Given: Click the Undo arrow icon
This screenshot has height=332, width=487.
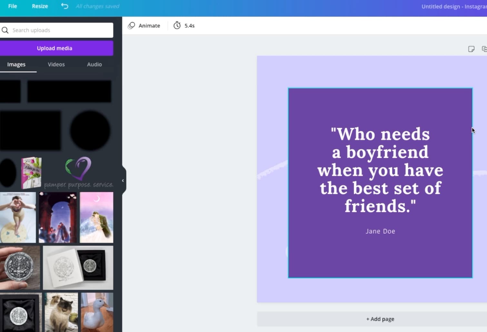Looking at the screenshot, I should click(64, 6).
